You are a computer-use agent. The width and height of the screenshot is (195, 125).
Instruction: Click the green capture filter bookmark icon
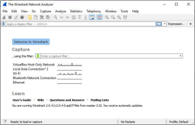point(38,56)
